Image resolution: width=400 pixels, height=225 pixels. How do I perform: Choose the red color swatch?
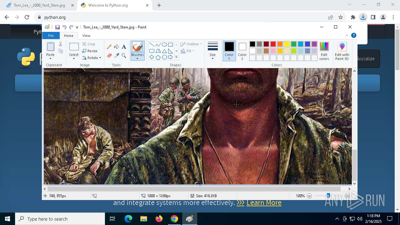(x=273, y=44)
